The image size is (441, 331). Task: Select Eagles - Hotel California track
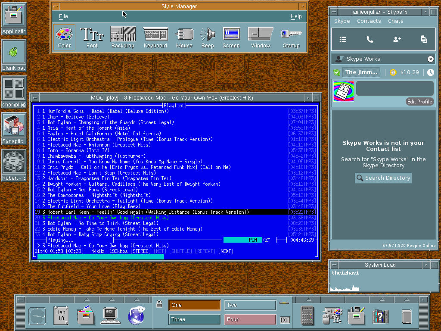175,134
